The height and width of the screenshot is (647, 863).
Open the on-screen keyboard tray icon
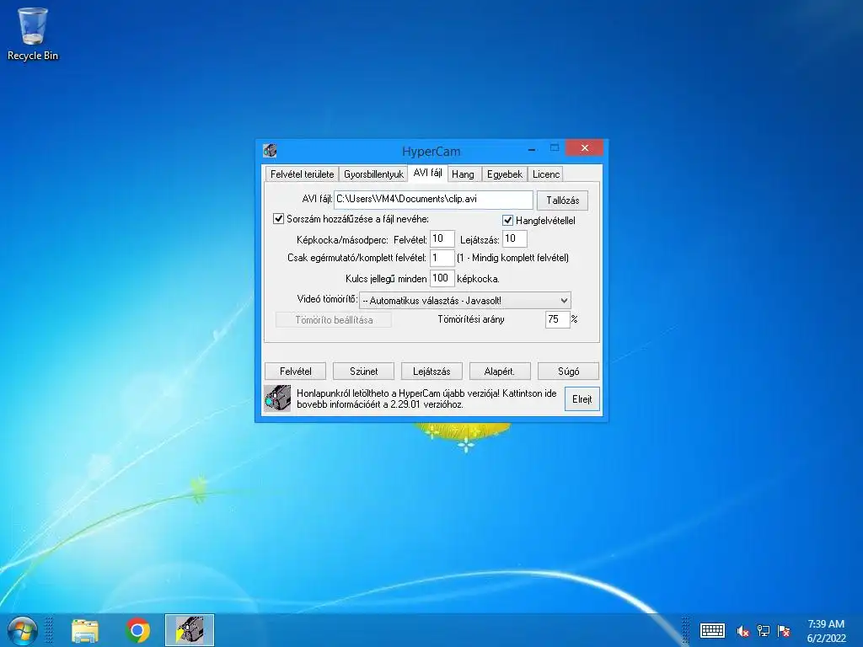(x=712, y=630)
